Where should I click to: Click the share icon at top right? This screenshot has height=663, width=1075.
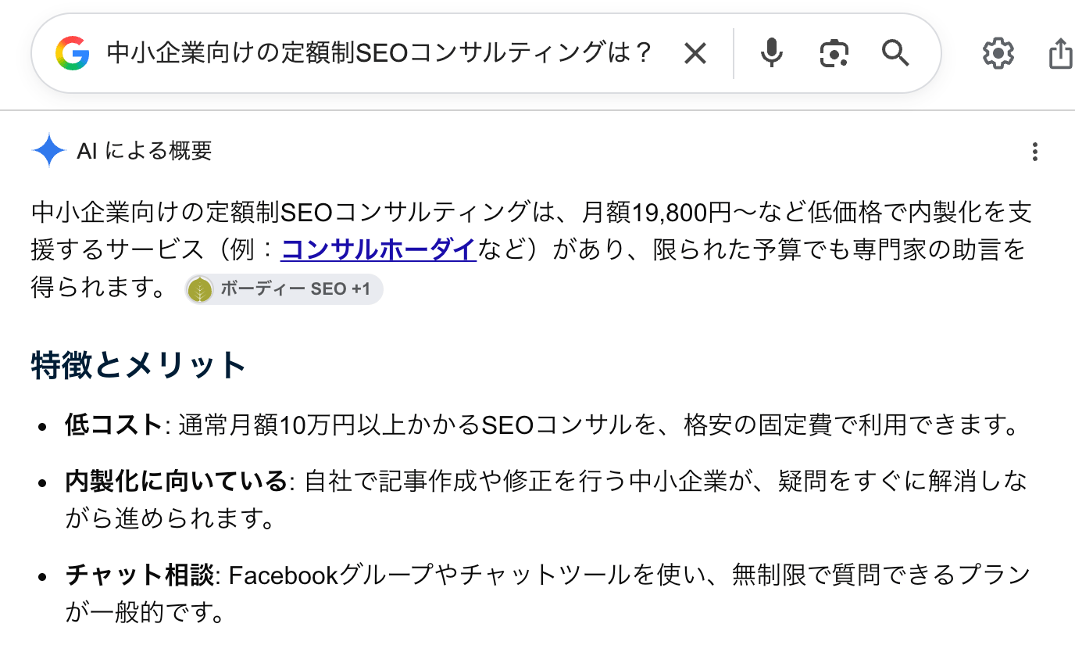[x=1061, y=53]
